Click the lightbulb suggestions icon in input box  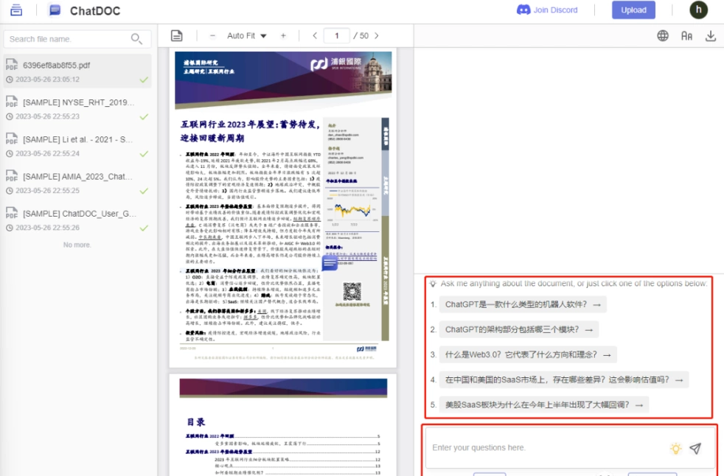click(x=675, y=448)
